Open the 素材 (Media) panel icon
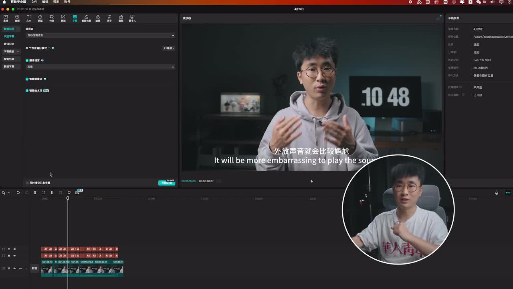 (x=6, y=18)
